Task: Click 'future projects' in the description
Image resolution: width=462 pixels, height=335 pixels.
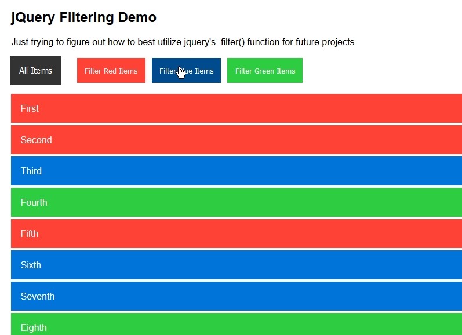Action: point(326,42)
